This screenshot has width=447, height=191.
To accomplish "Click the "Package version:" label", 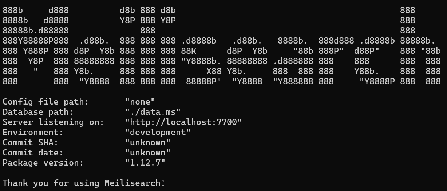I will (43, 163).
